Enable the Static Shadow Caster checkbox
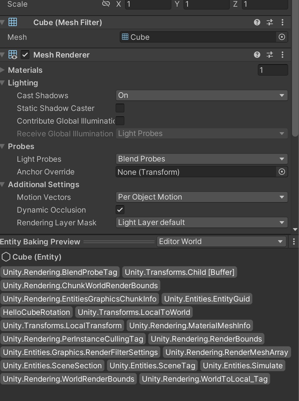Viewport: 299px width, 401px height. pyautogui.click(x=120, y=108)
